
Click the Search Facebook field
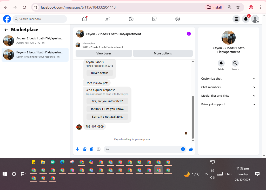tap(40, 19)
